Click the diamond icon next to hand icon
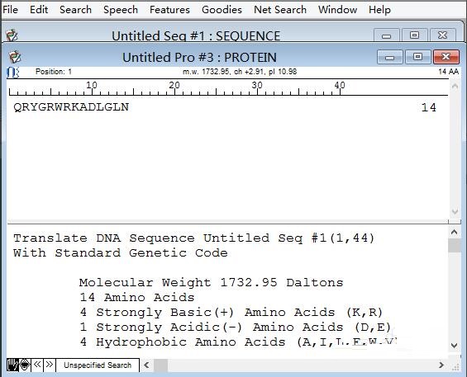 tap(25, 365)
